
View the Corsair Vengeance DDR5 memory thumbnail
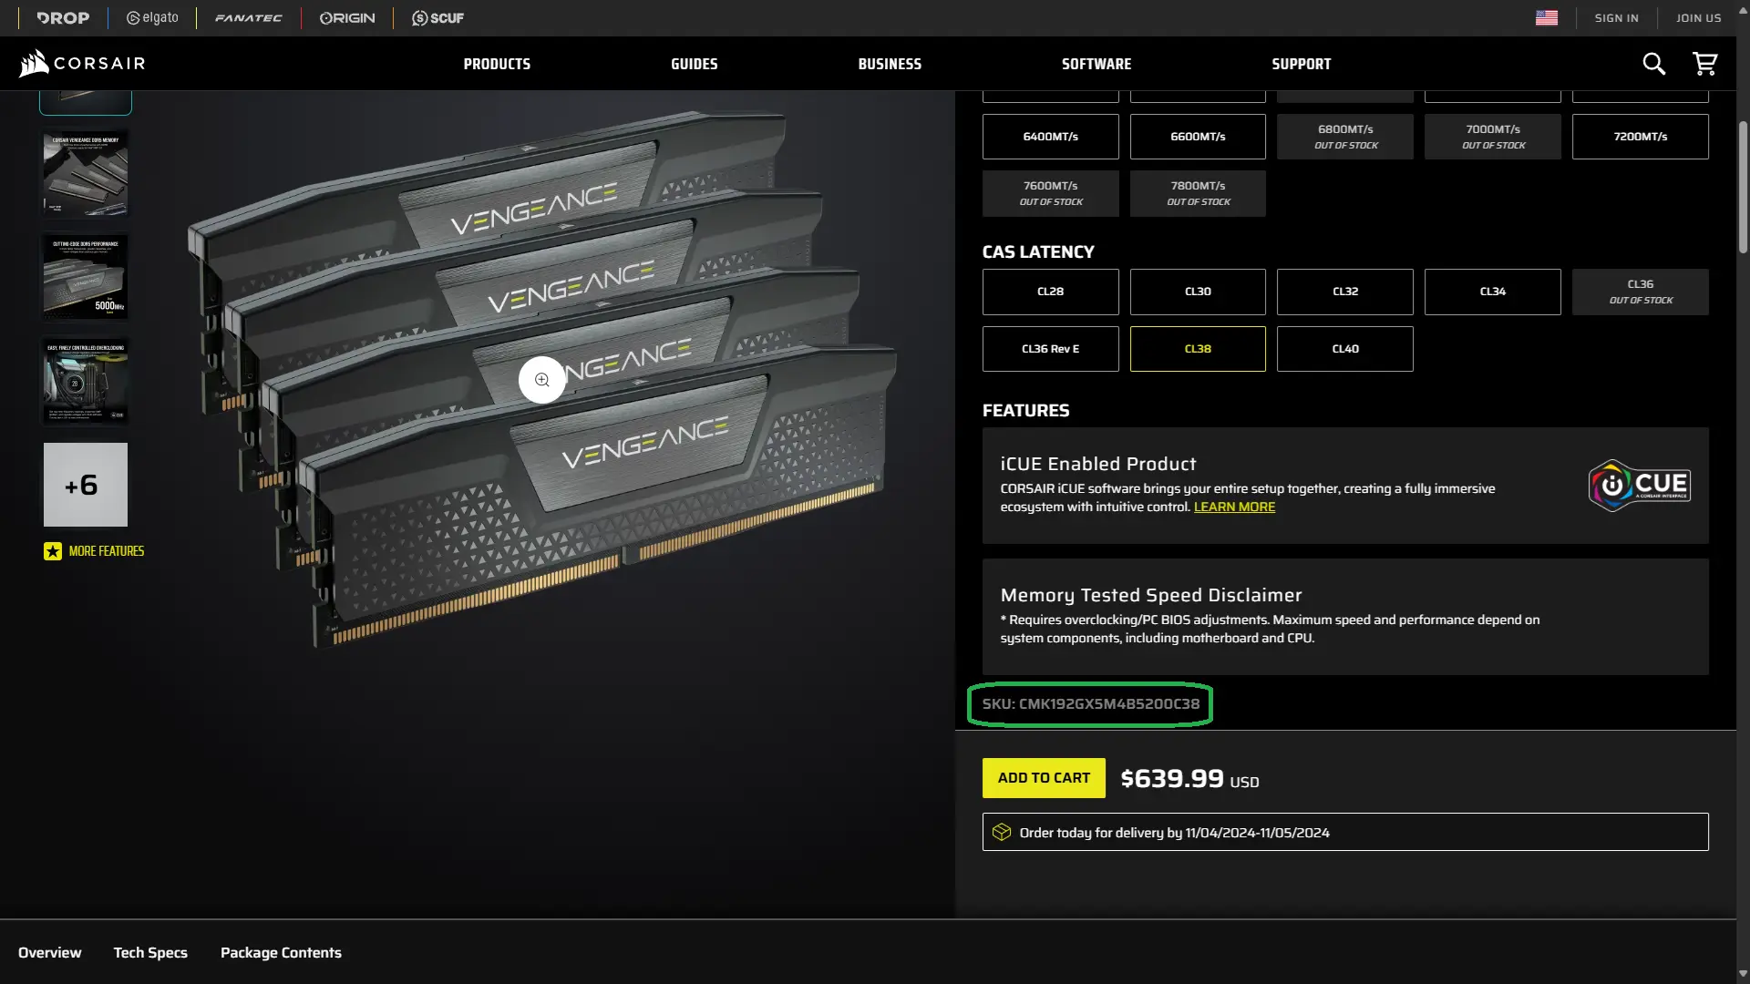click(x=86, y=173)
